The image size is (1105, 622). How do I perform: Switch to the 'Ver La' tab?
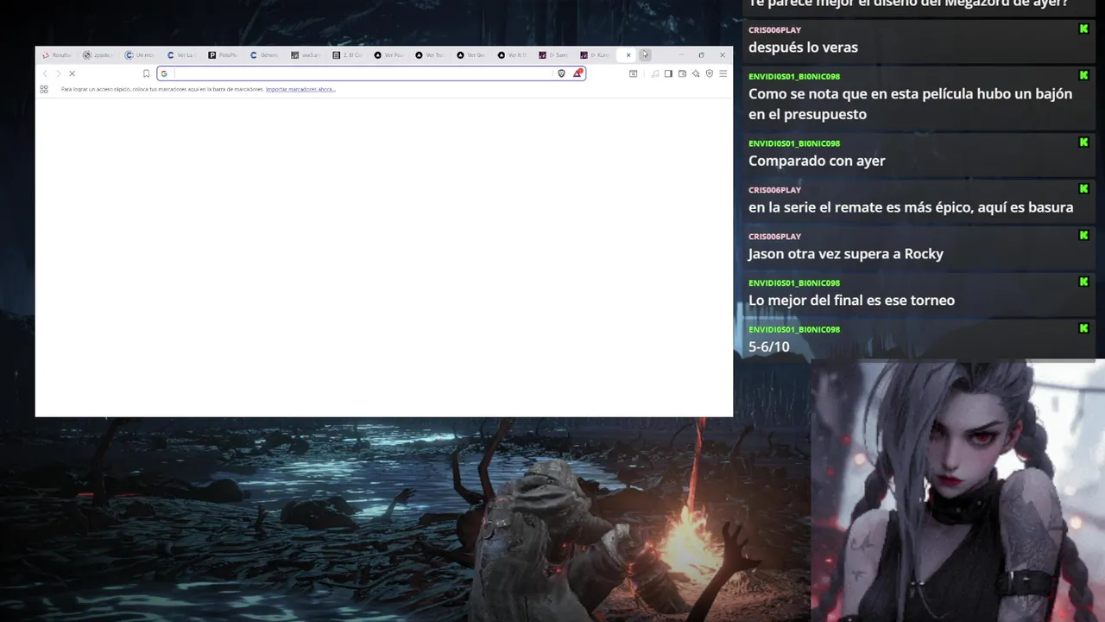tap(182, 55)
